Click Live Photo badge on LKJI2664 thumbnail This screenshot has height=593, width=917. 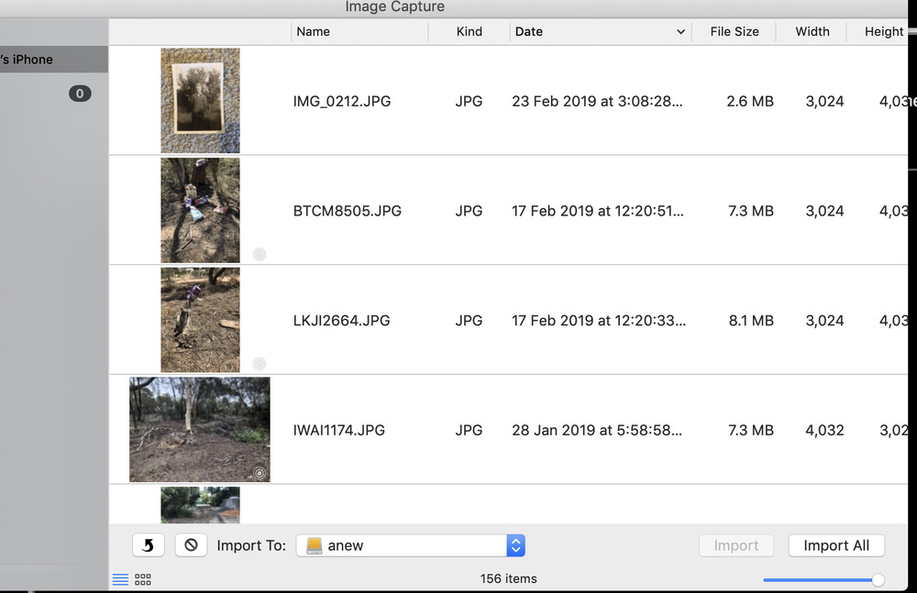pos(260,364)
